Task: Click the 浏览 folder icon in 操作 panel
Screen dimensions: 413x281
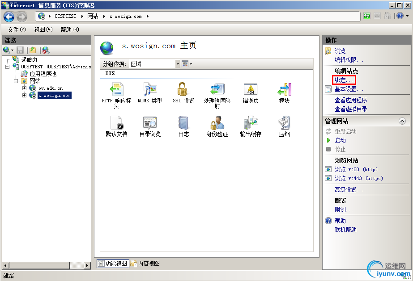Action: 328,51
